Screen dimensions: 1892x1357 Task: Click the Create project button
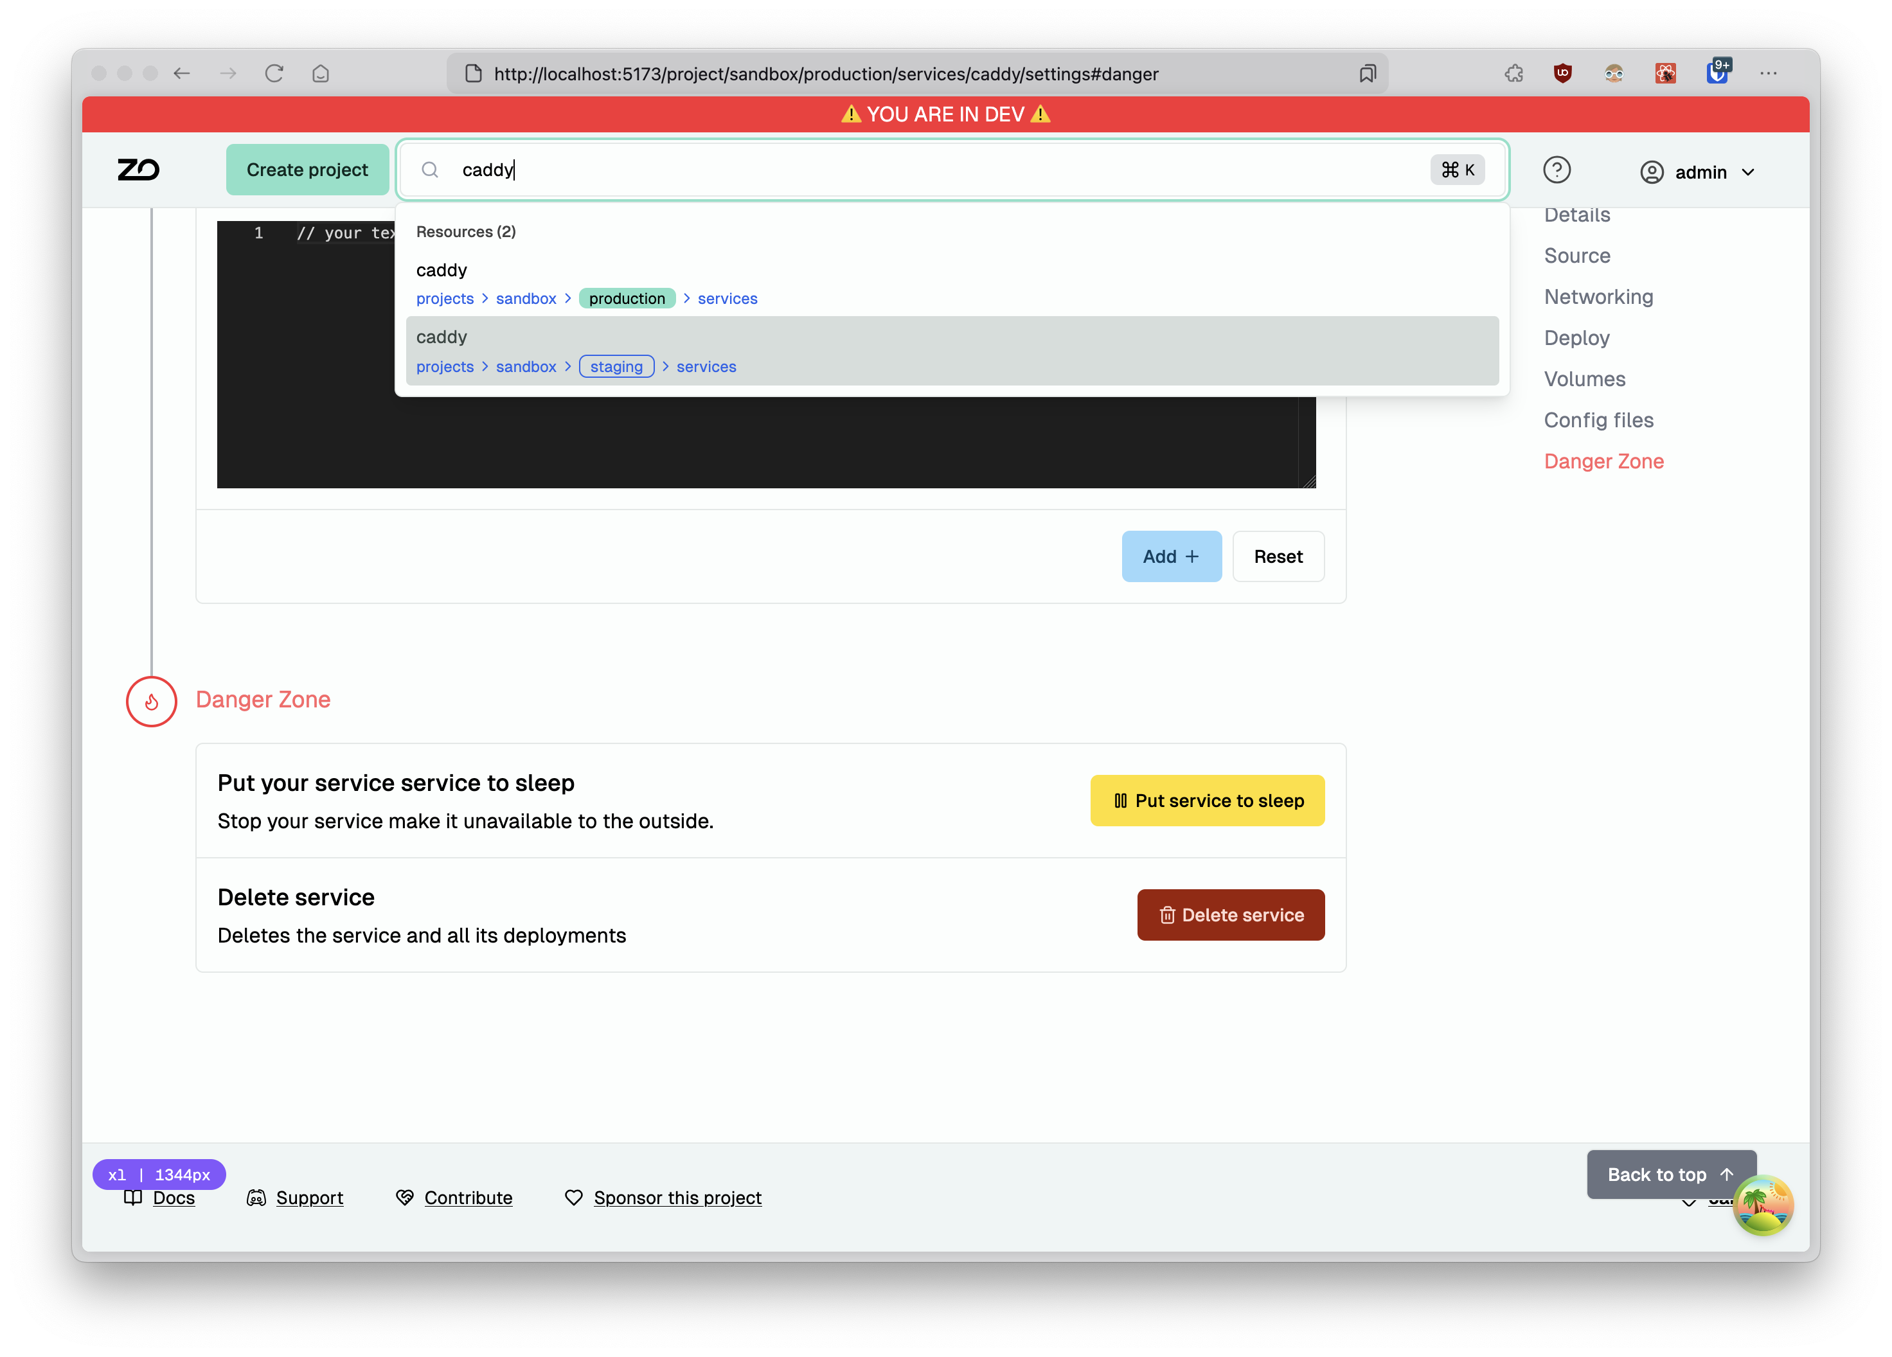tap(307, 170)
